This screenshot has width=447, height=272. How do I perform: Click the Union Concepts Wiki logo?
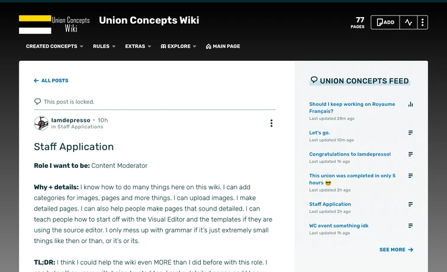(x=54, y=24)
